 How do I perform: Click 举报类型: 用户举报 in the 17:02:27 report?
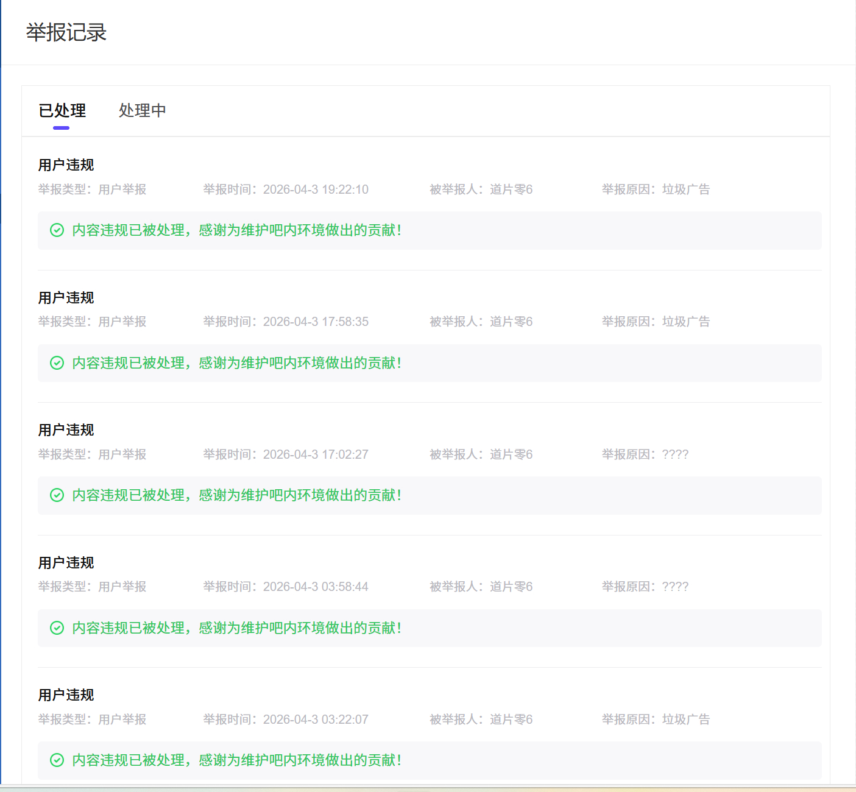pos(92,454)
